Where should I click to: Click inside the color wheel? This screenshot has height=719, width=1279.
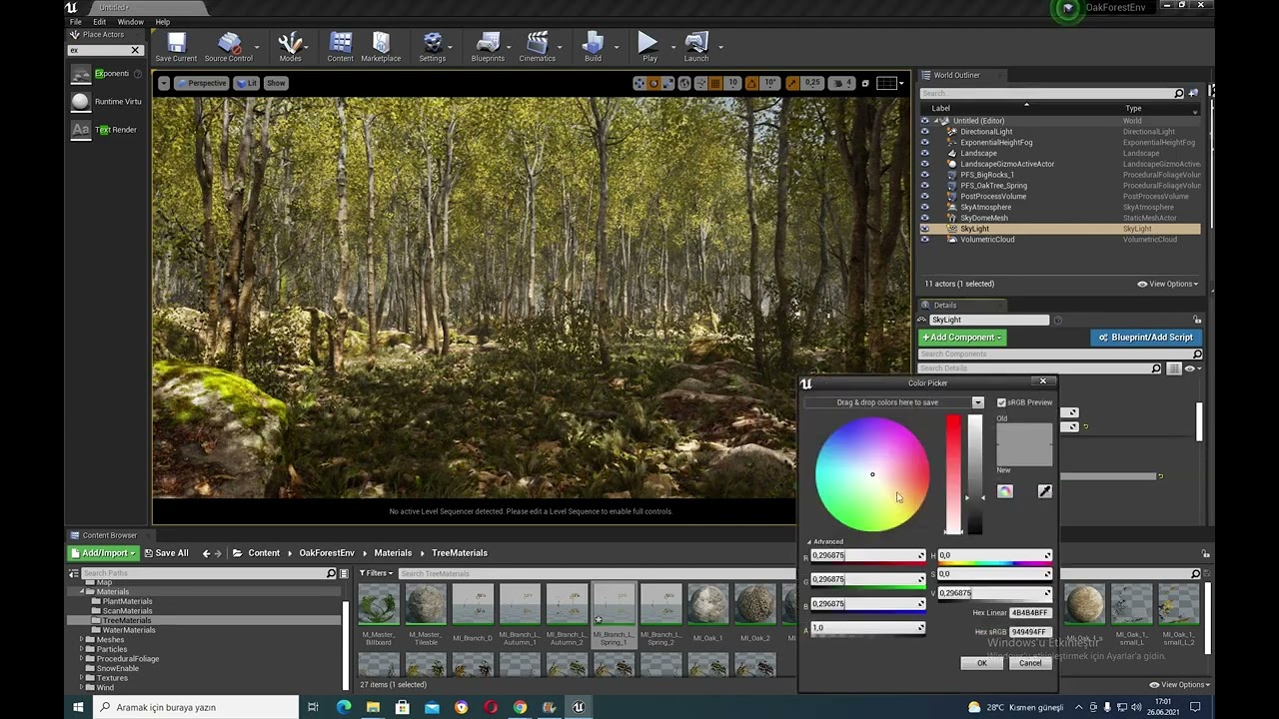(x=872, y=474)
